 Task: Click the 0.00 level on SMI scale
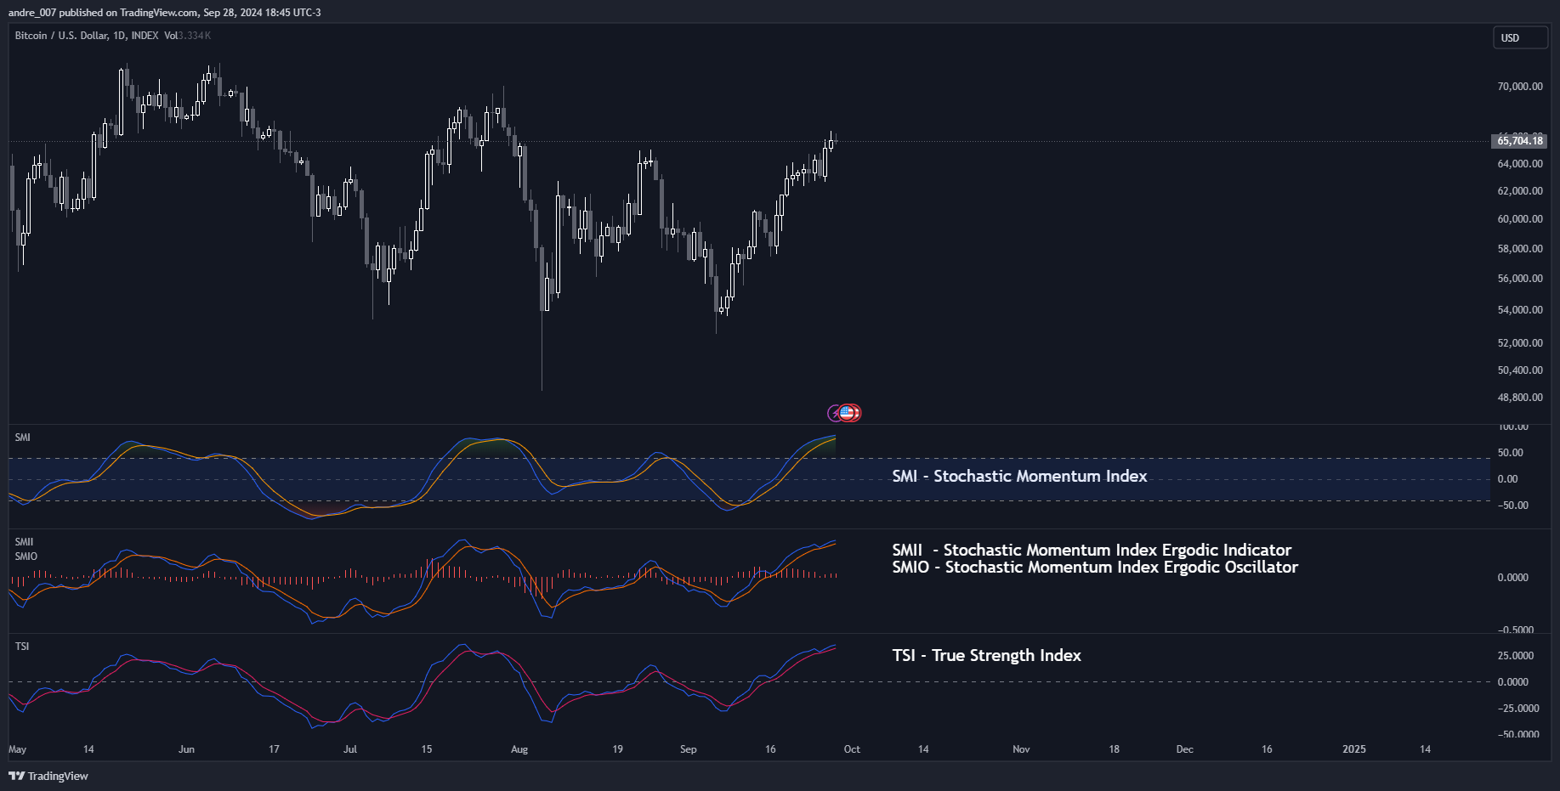pos(1507,479)
